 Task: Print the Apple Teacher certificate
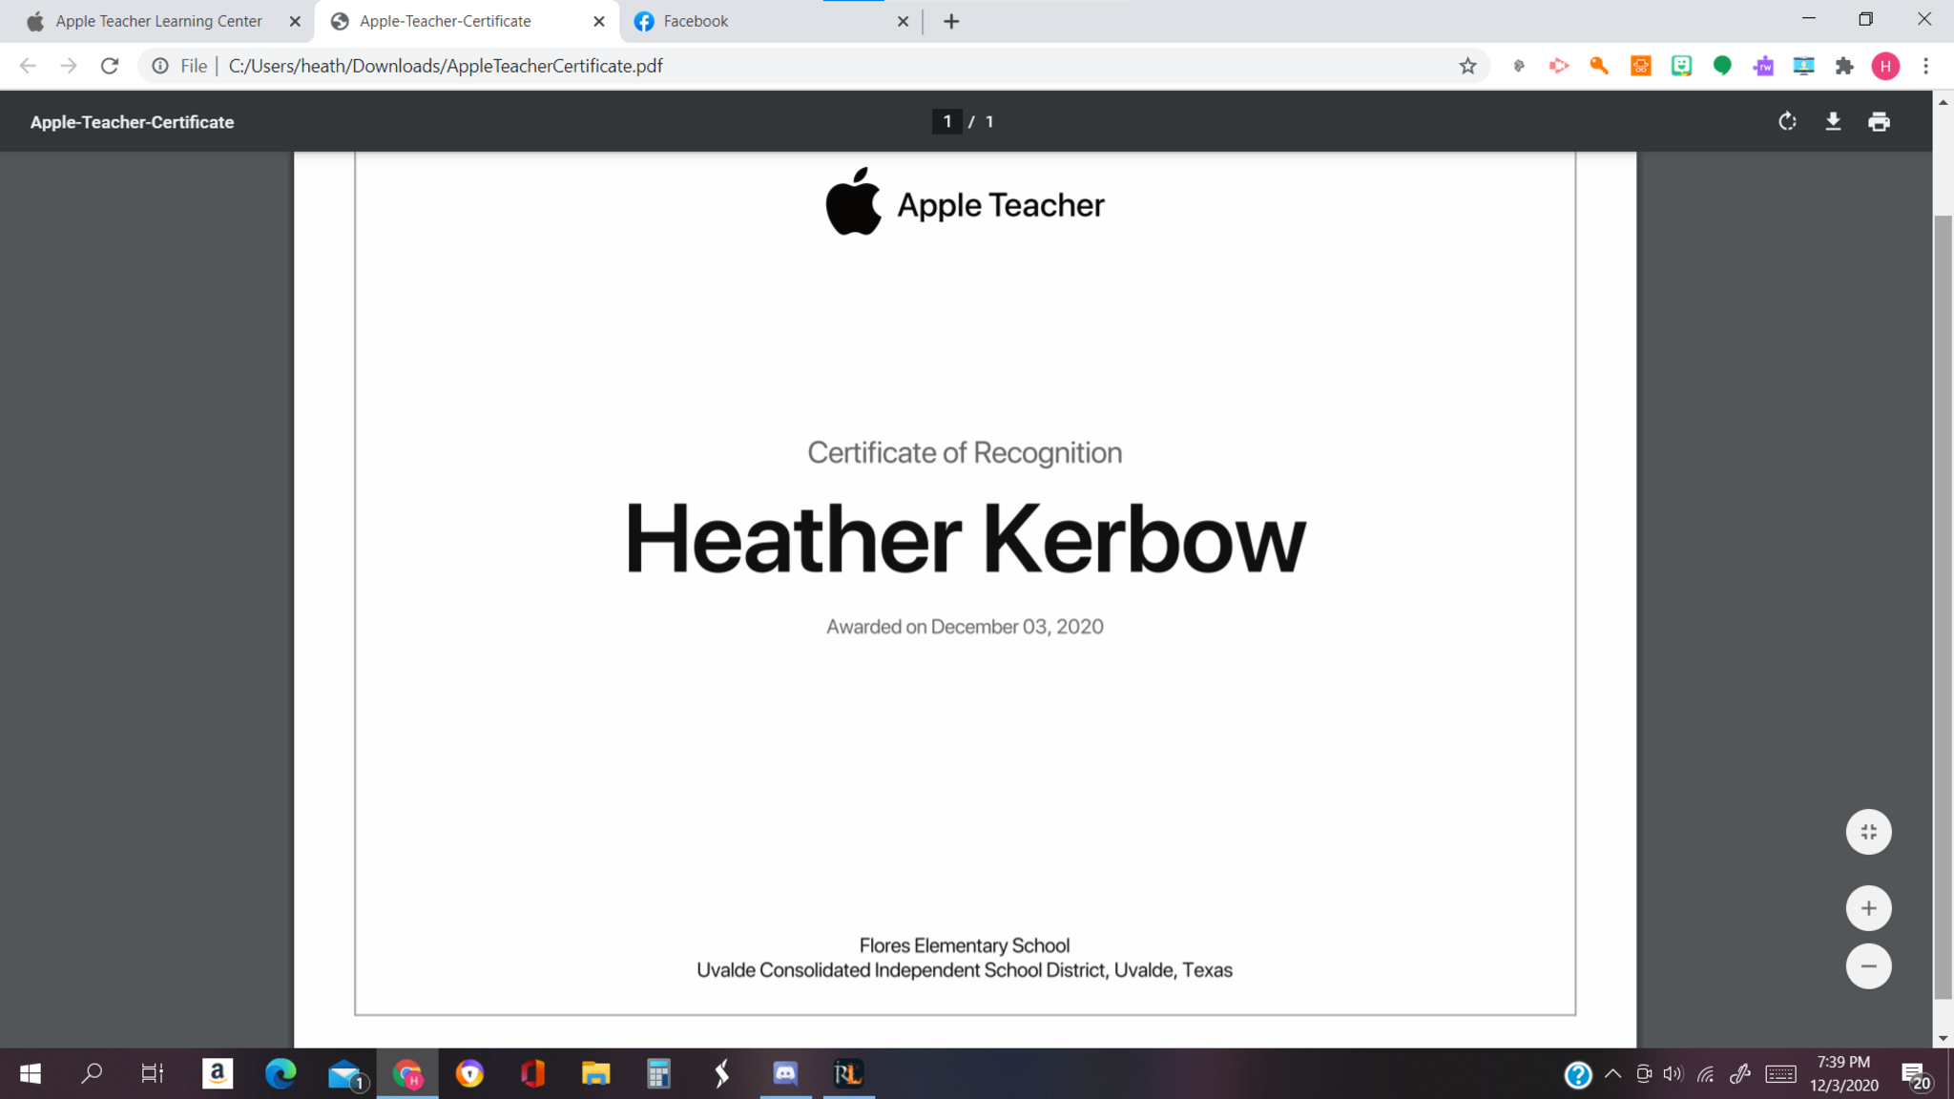(x=1879, y=122)
